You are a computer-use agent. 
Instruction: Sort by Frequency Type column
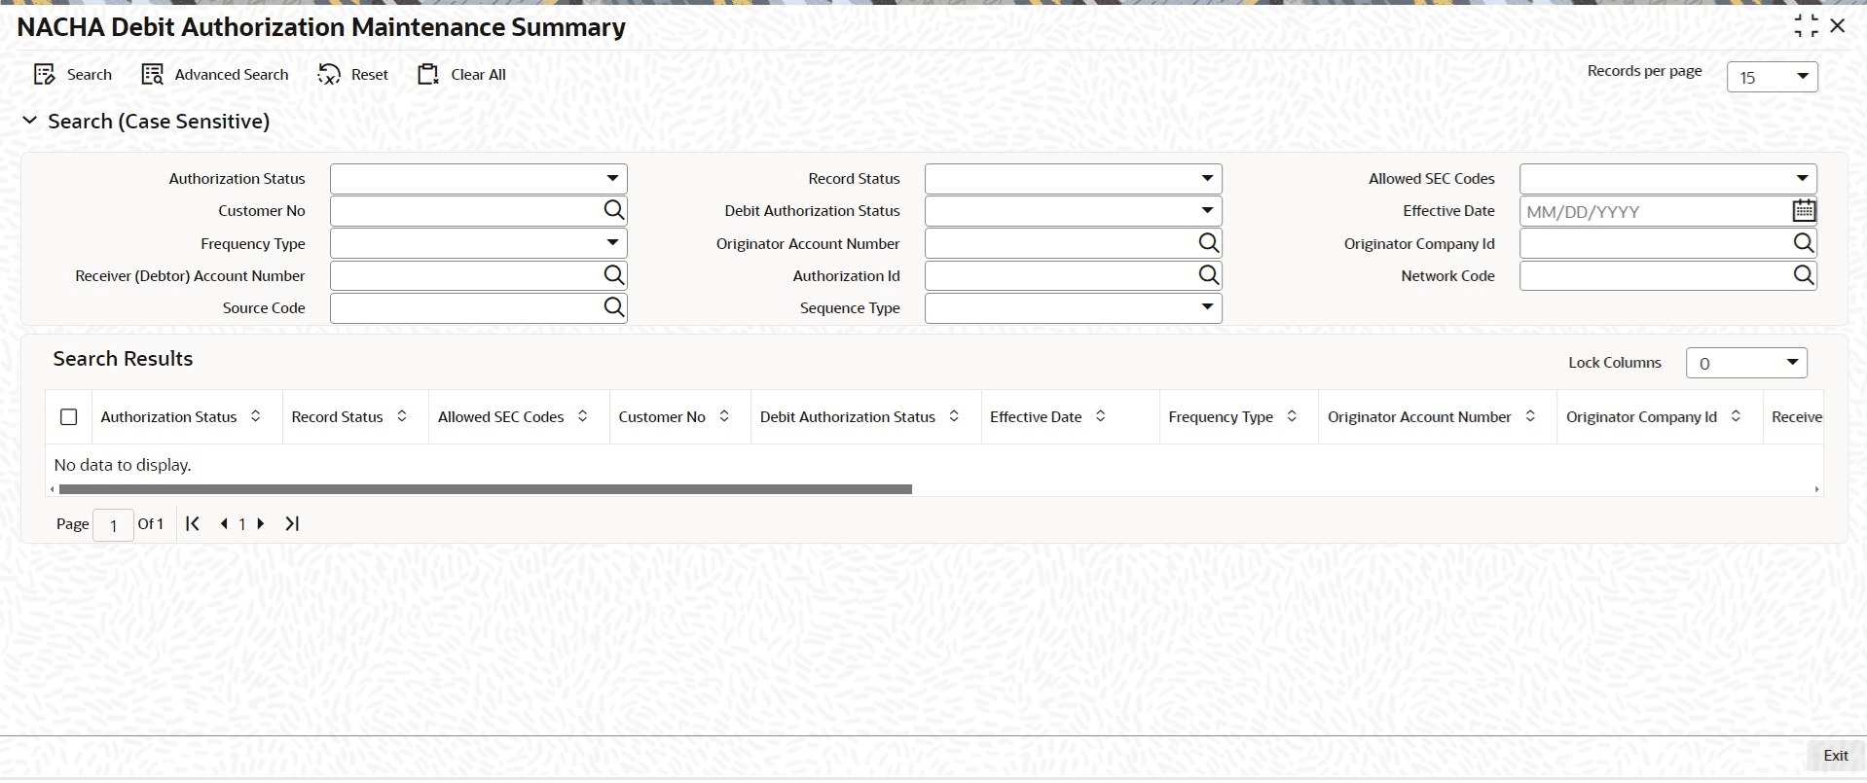(1292, 416)
